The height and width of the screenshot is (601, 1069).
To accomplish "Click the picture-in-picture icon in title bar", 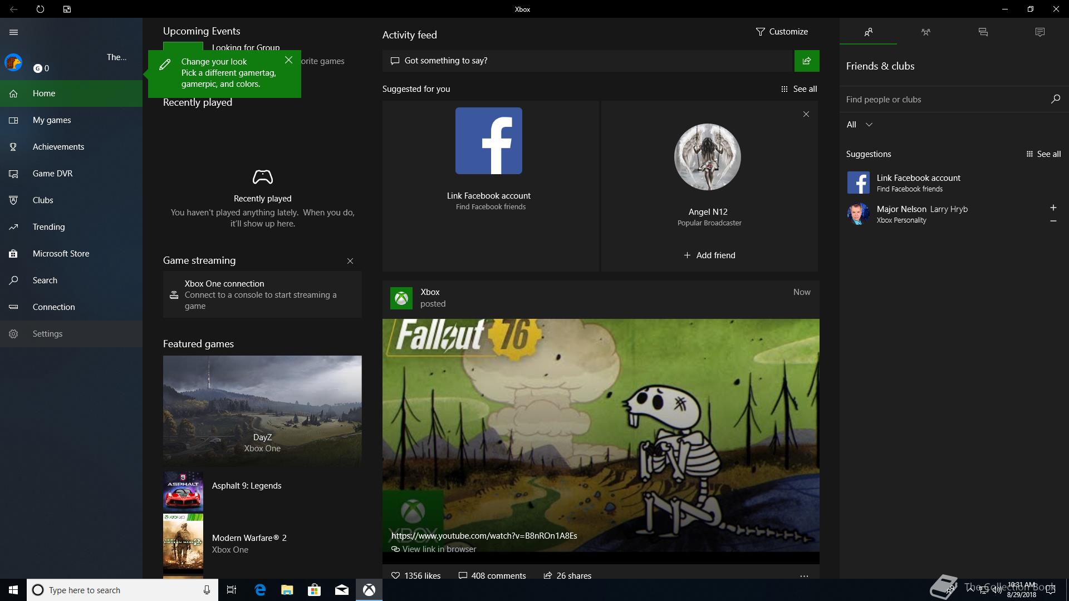I will (x=67, y=9).
